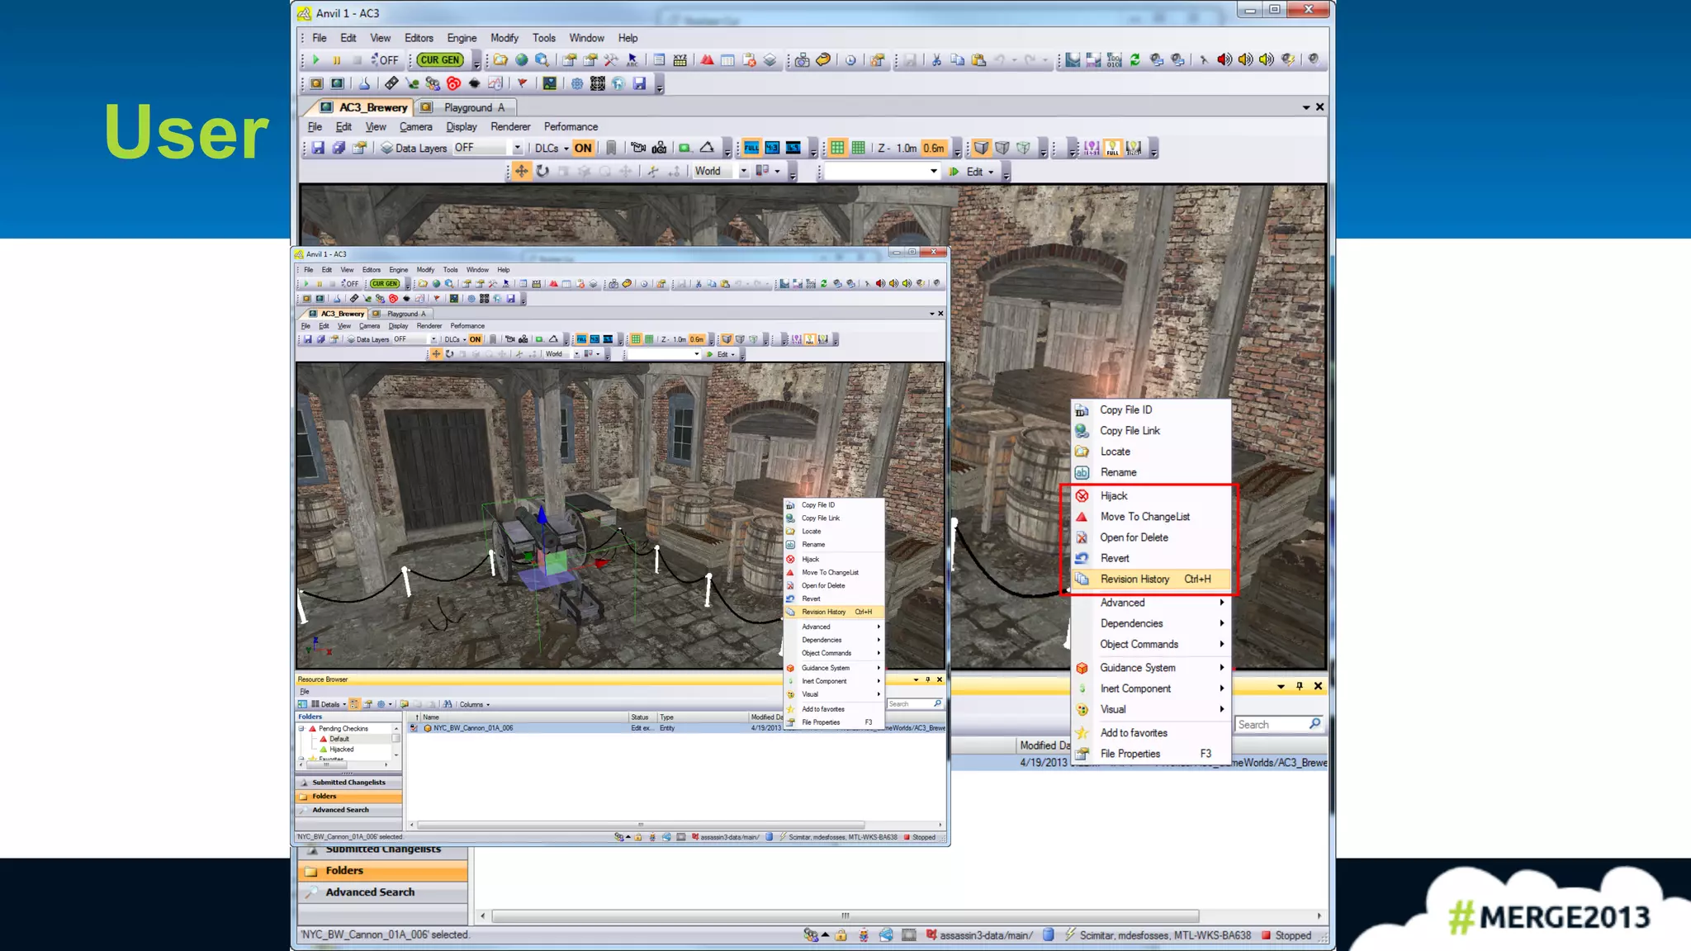The height and width of the screenshot is (951, 1691).
Task: Select the 0.6m Z snap value in the large window
Action: 934,148
